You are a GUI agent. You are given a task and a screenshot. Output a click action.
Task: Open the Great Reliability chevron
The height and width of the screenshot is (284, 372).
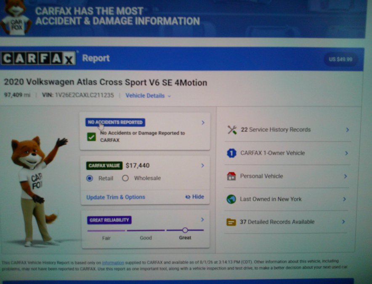click(x=202, y=220)
